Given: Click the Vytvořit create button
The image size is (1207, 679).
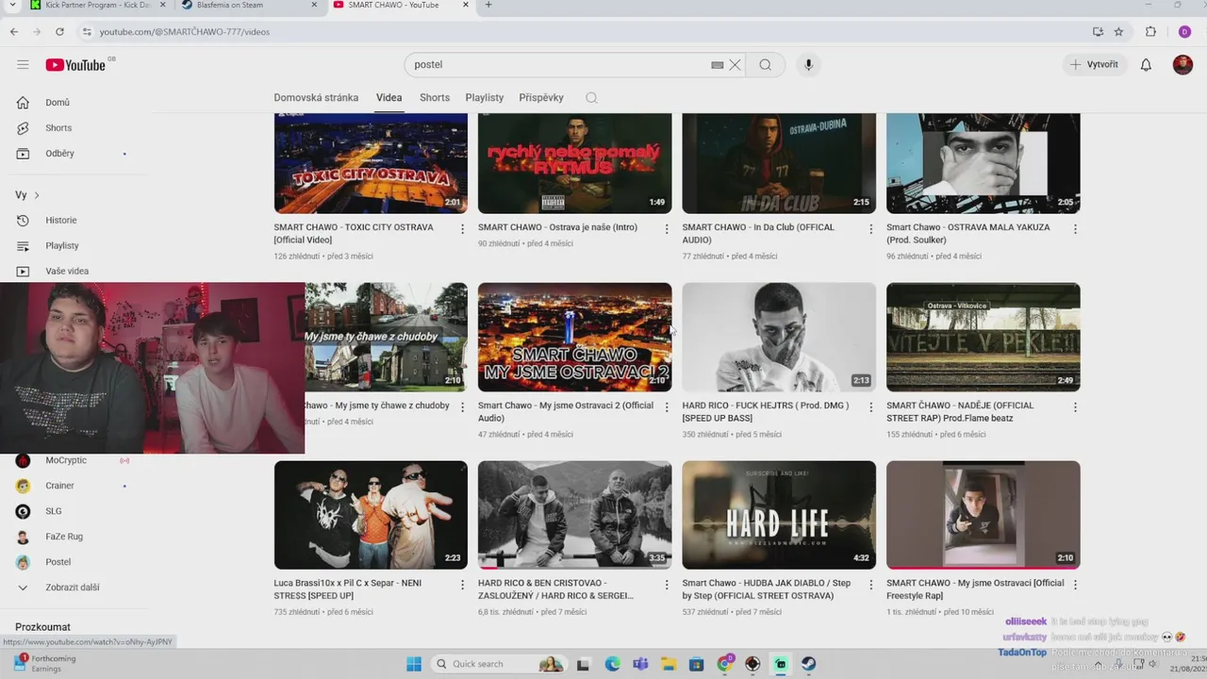Looking at the screenshot, I should point(1094,64).
